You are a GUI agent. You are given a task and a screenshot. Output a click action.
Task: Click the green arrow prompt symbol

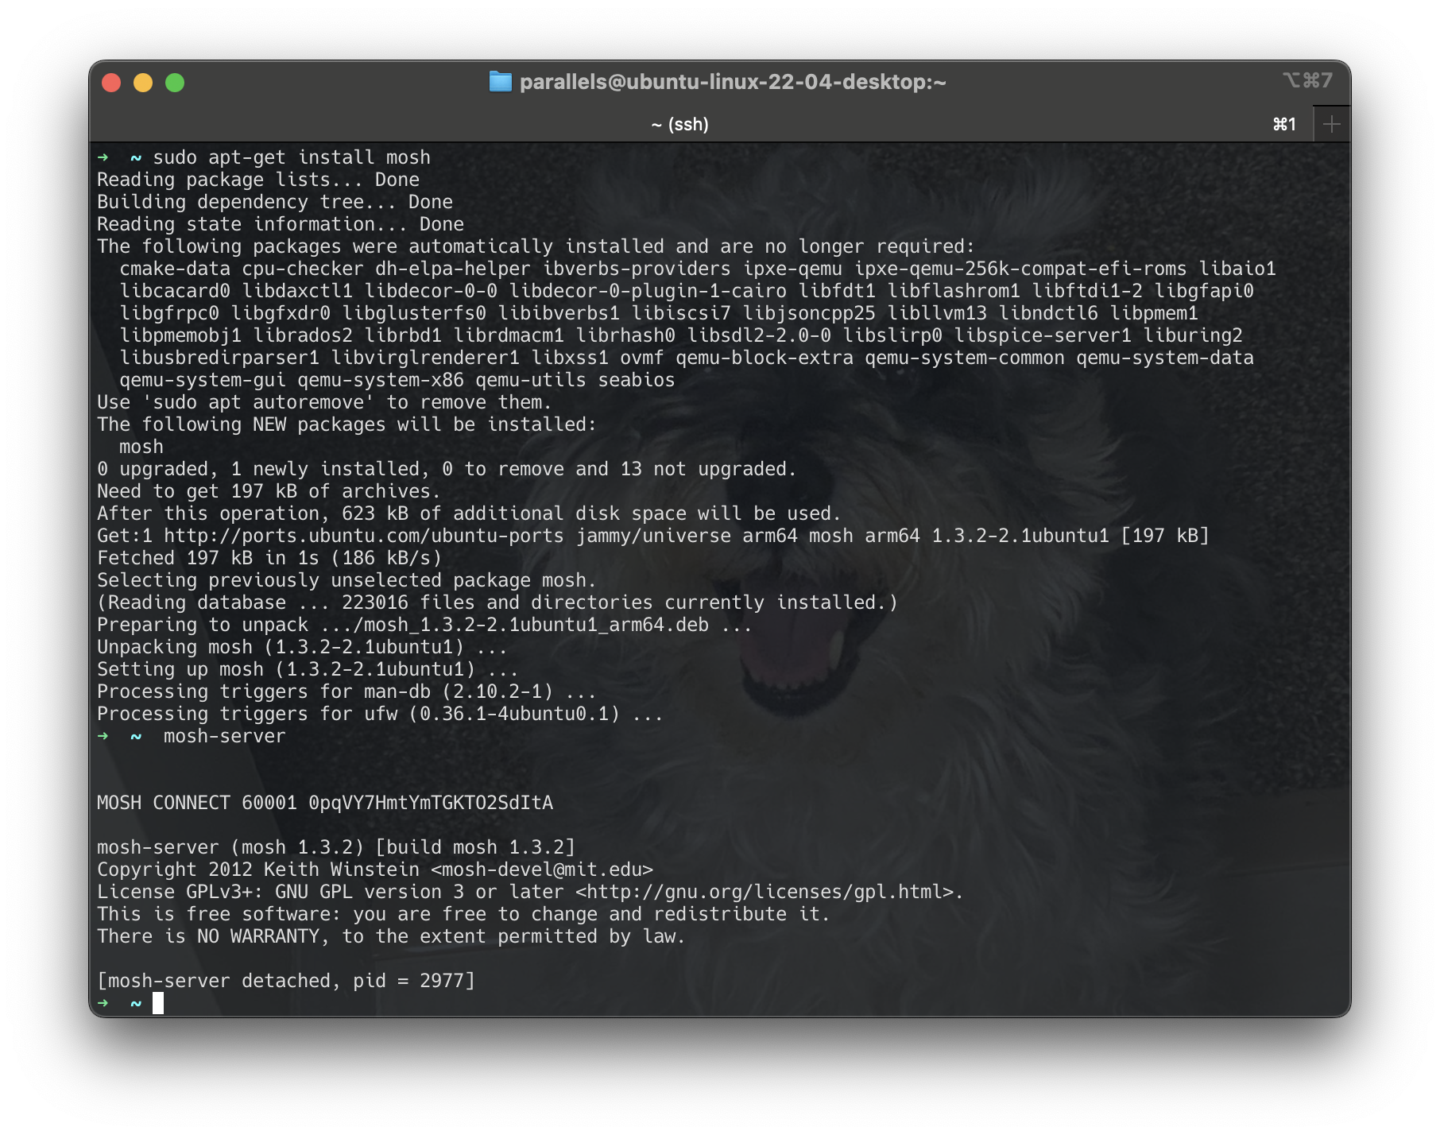coord(104,157)
